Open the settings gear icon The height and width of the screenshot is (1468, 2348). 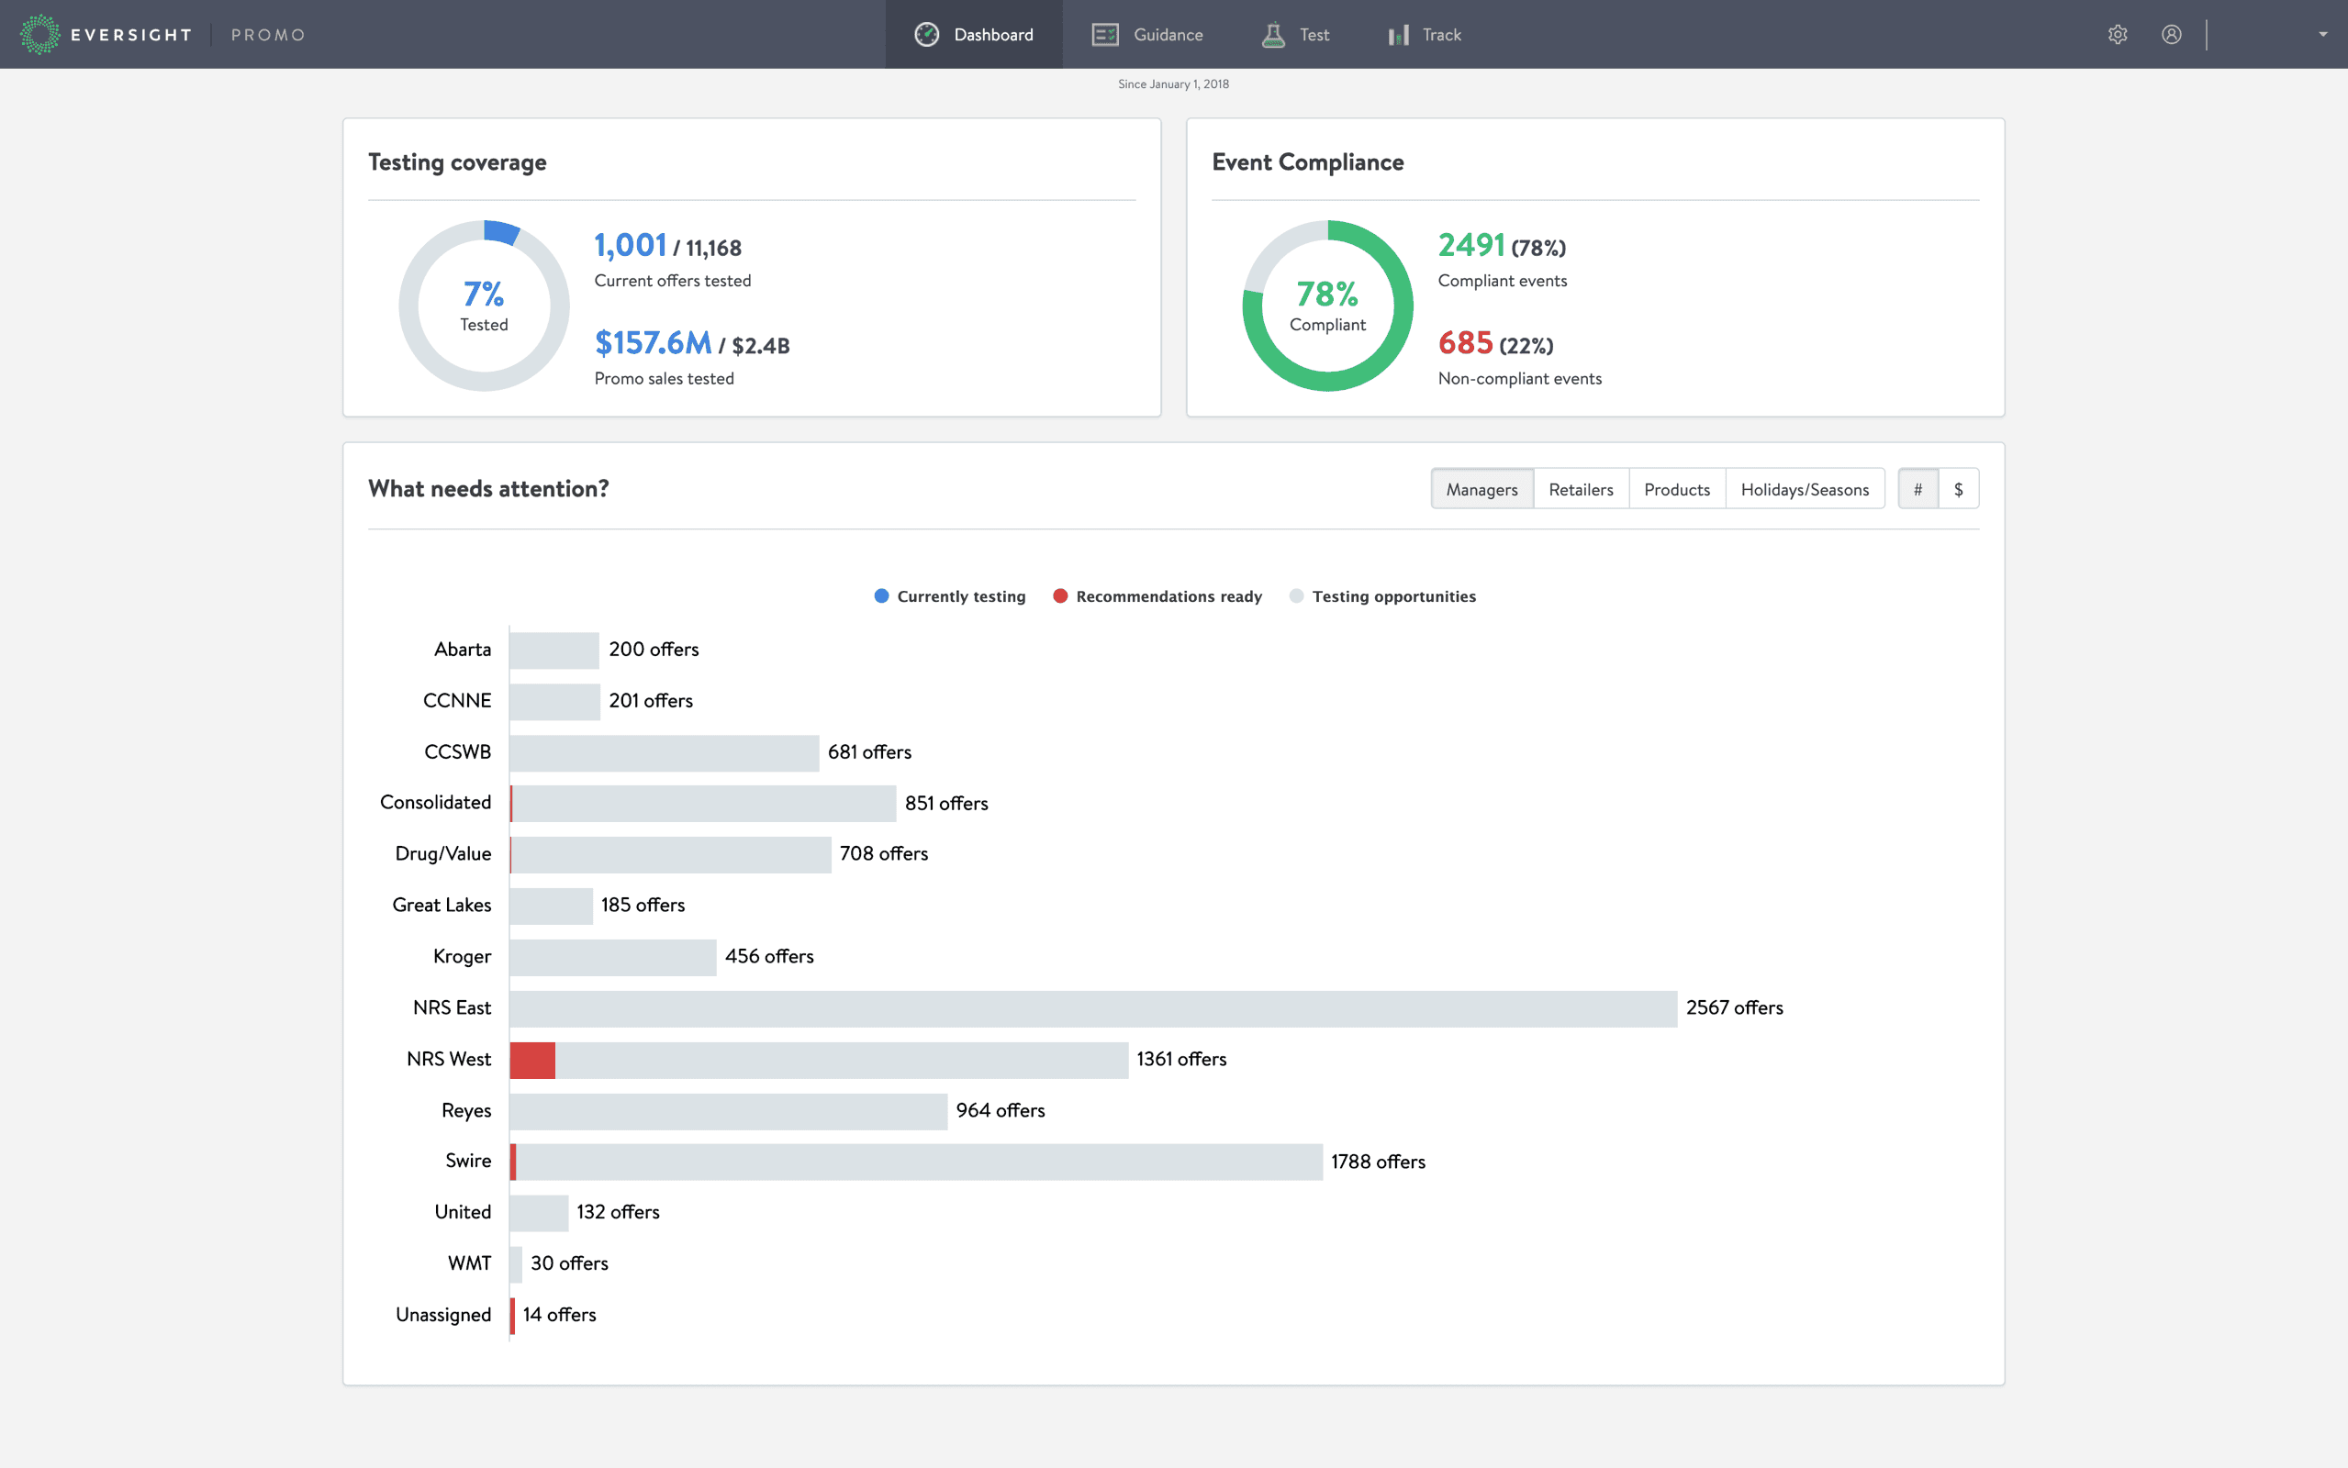click(x=2117, y=35)
